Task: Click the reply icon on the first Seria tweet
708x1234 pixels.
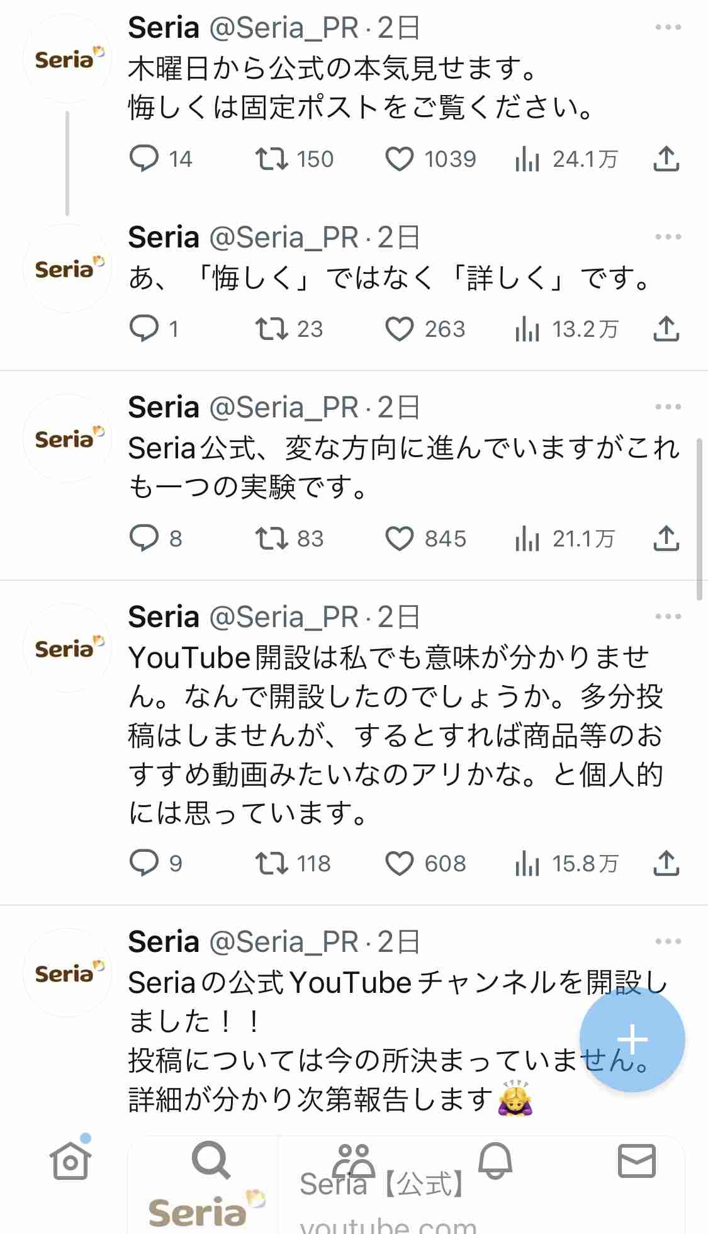Action: (146, 159)
